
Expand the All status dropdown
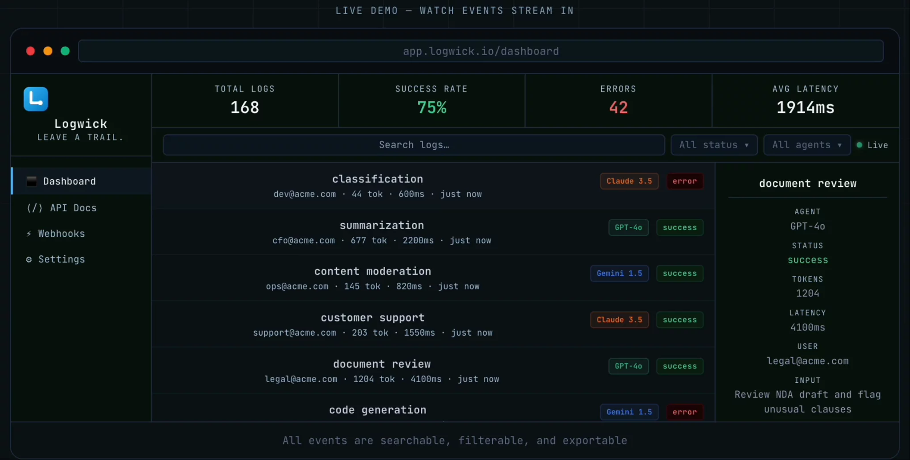pos(714,145)
